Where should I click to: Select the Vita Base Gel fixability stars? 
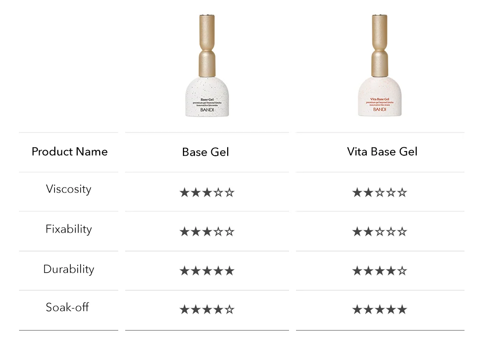pyautogui.click(x=379, y=232)
